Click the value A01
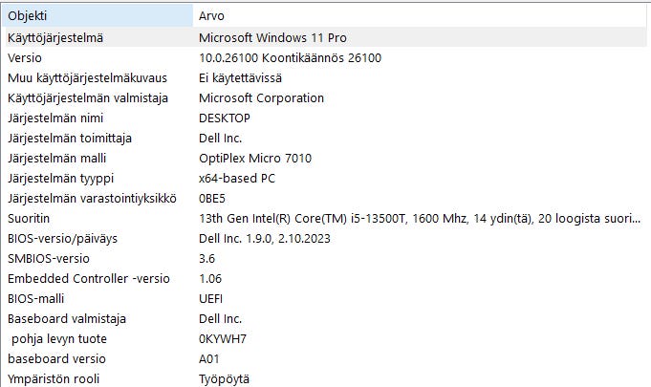This screenshot has height=387, width=651. pyautogui.click(x=208, y=358)
